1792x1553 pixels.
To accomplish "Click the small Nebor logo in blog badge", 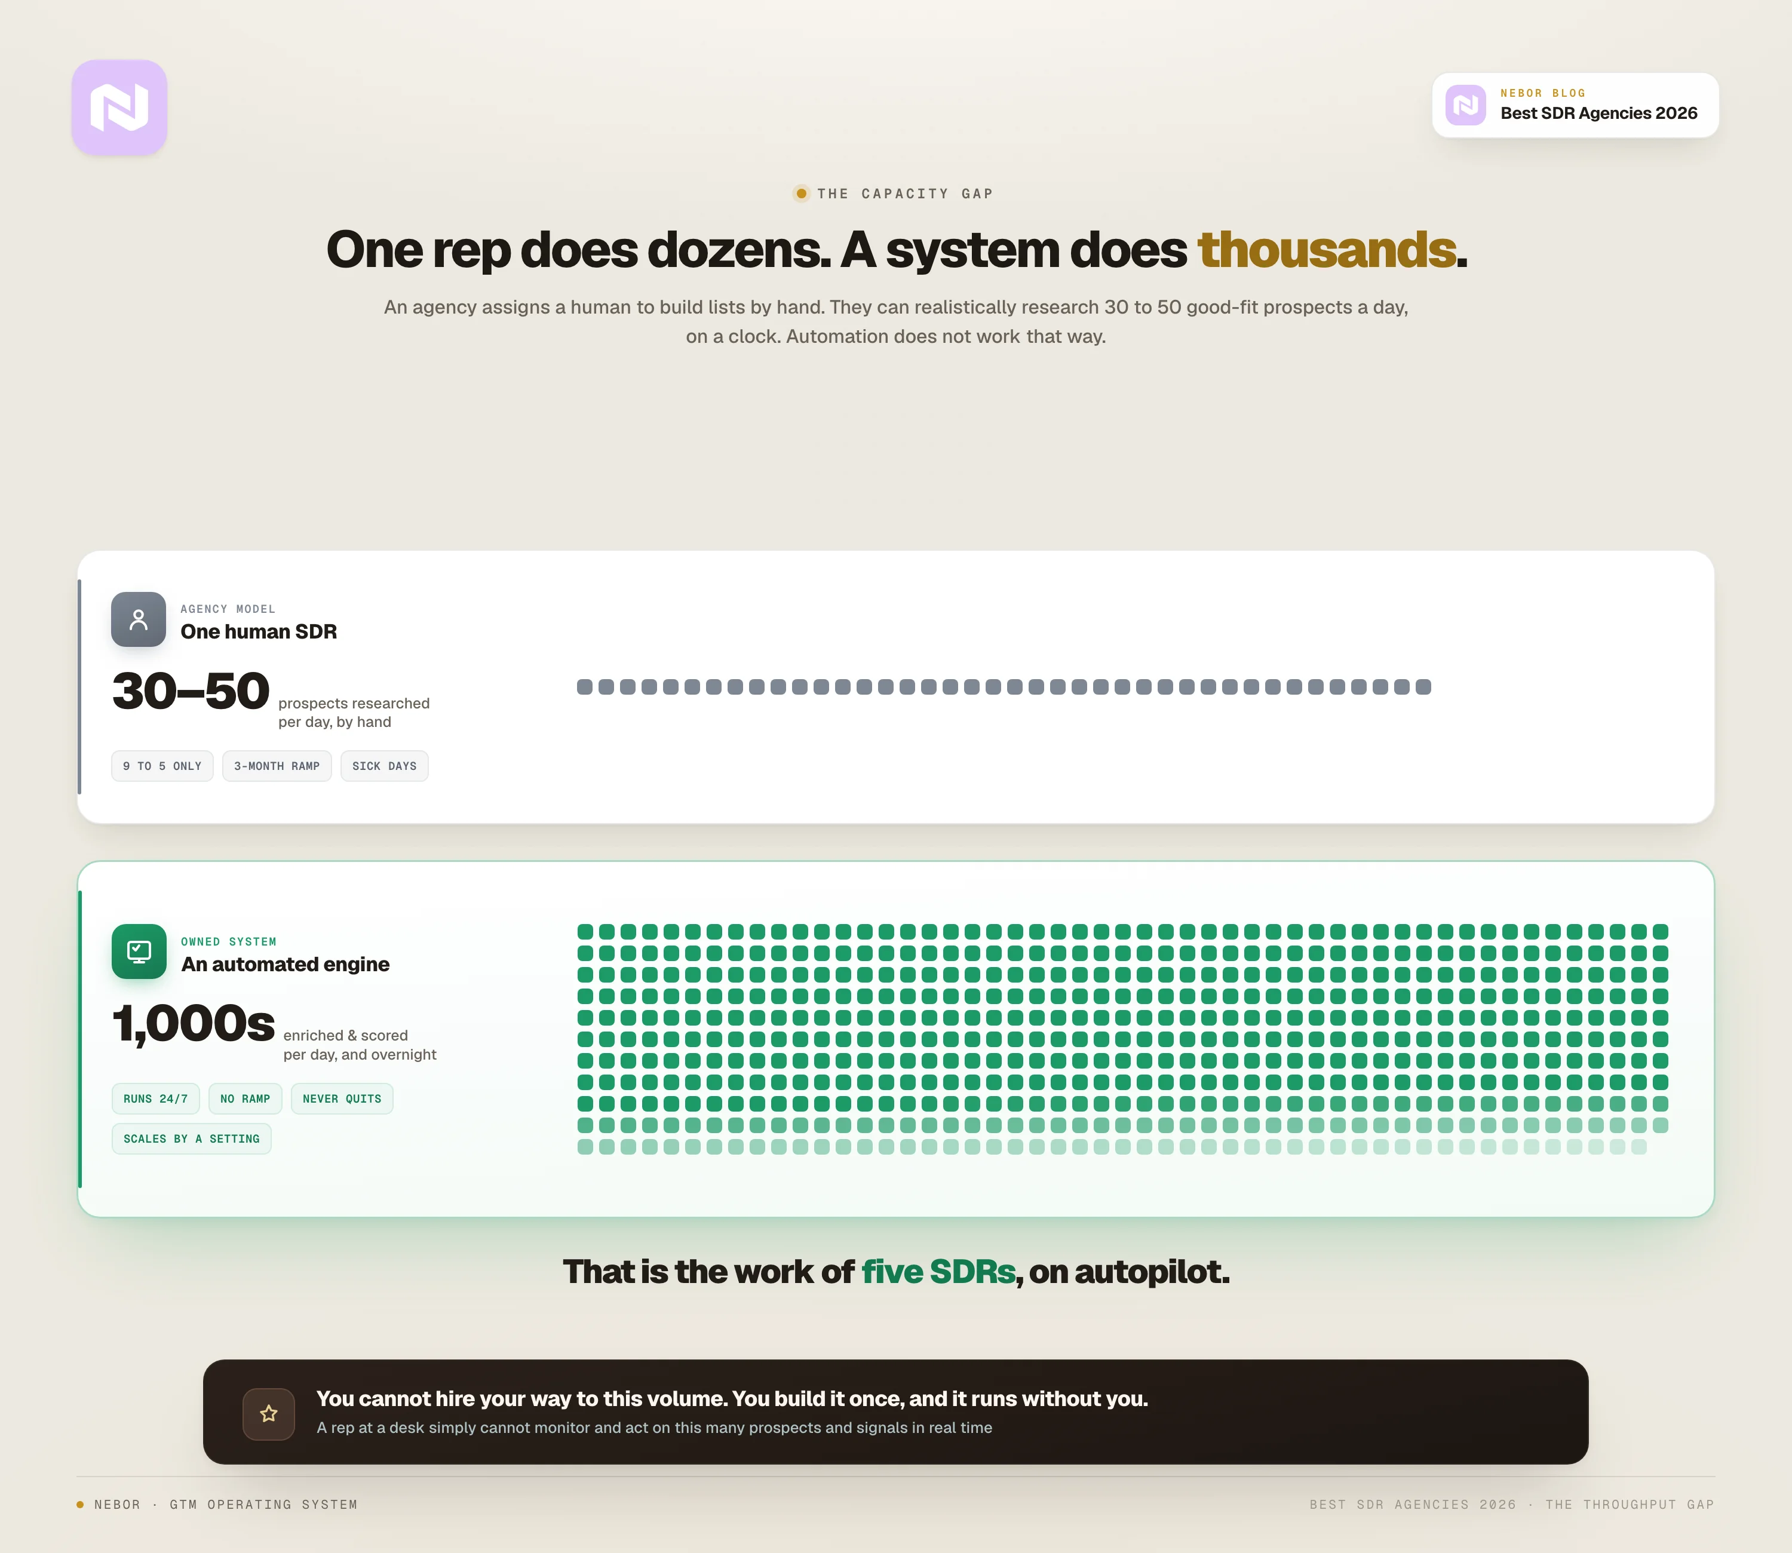I will click(1465, 105).
